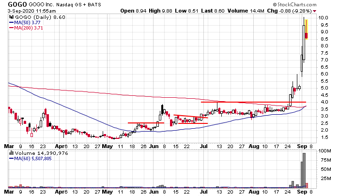Click the tallest gray volume bar near Sep
This screenshot has height=196, width=339.
coord(304,170)
